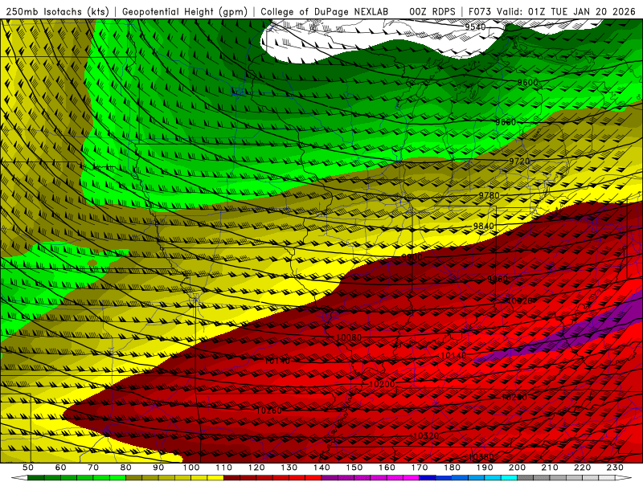Click the 9720 height contour label

click(519, 161)
